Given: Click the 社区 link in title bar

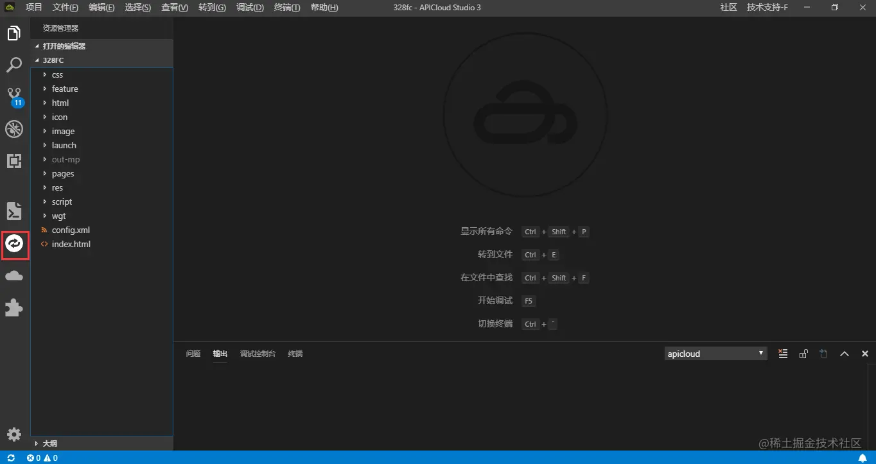Looking at the screenshot, I should coord(728,7).
